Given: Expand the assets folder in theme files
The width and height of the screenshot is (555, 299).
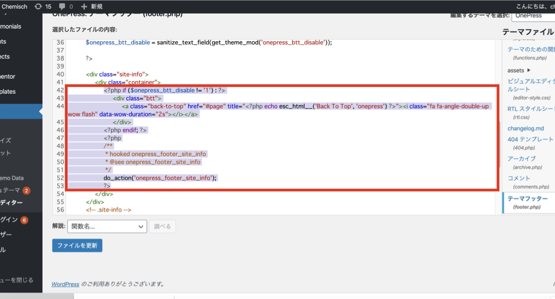Looking at the screenshot, I should point(519,70).
